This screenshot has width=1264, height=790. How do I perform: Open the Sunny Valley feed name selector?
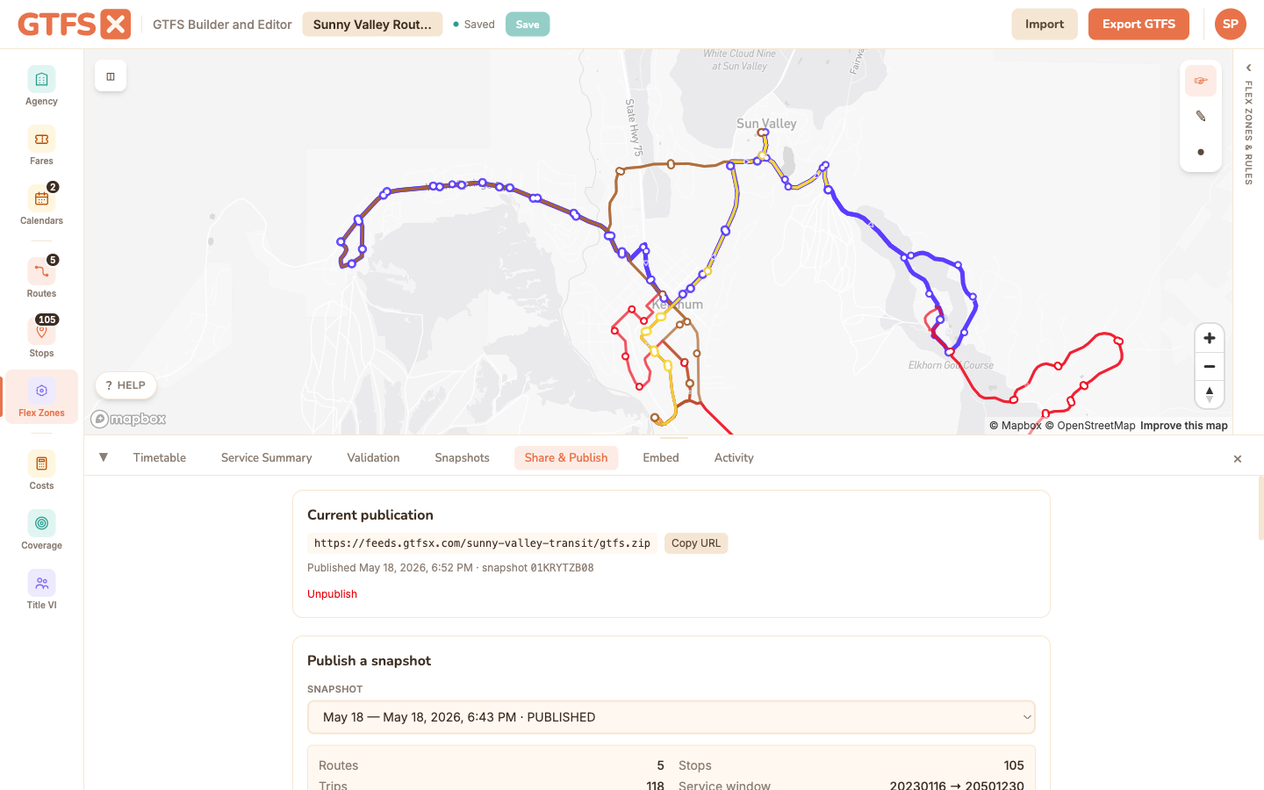(372, 25)
